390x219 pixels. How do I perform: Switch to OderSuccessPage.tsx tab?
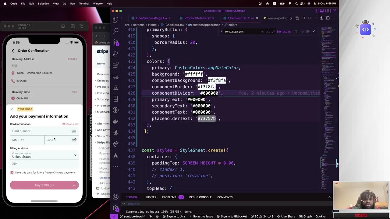point(151,18)
